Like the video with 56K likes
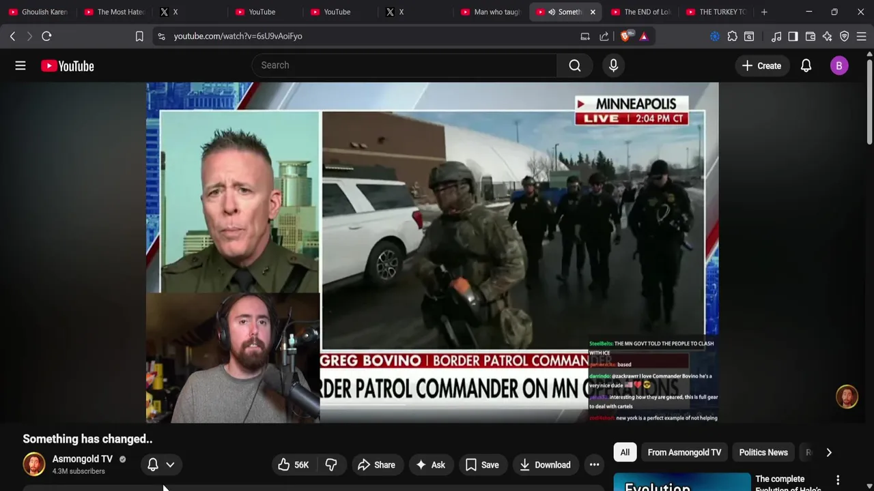 tap(293, 464)
